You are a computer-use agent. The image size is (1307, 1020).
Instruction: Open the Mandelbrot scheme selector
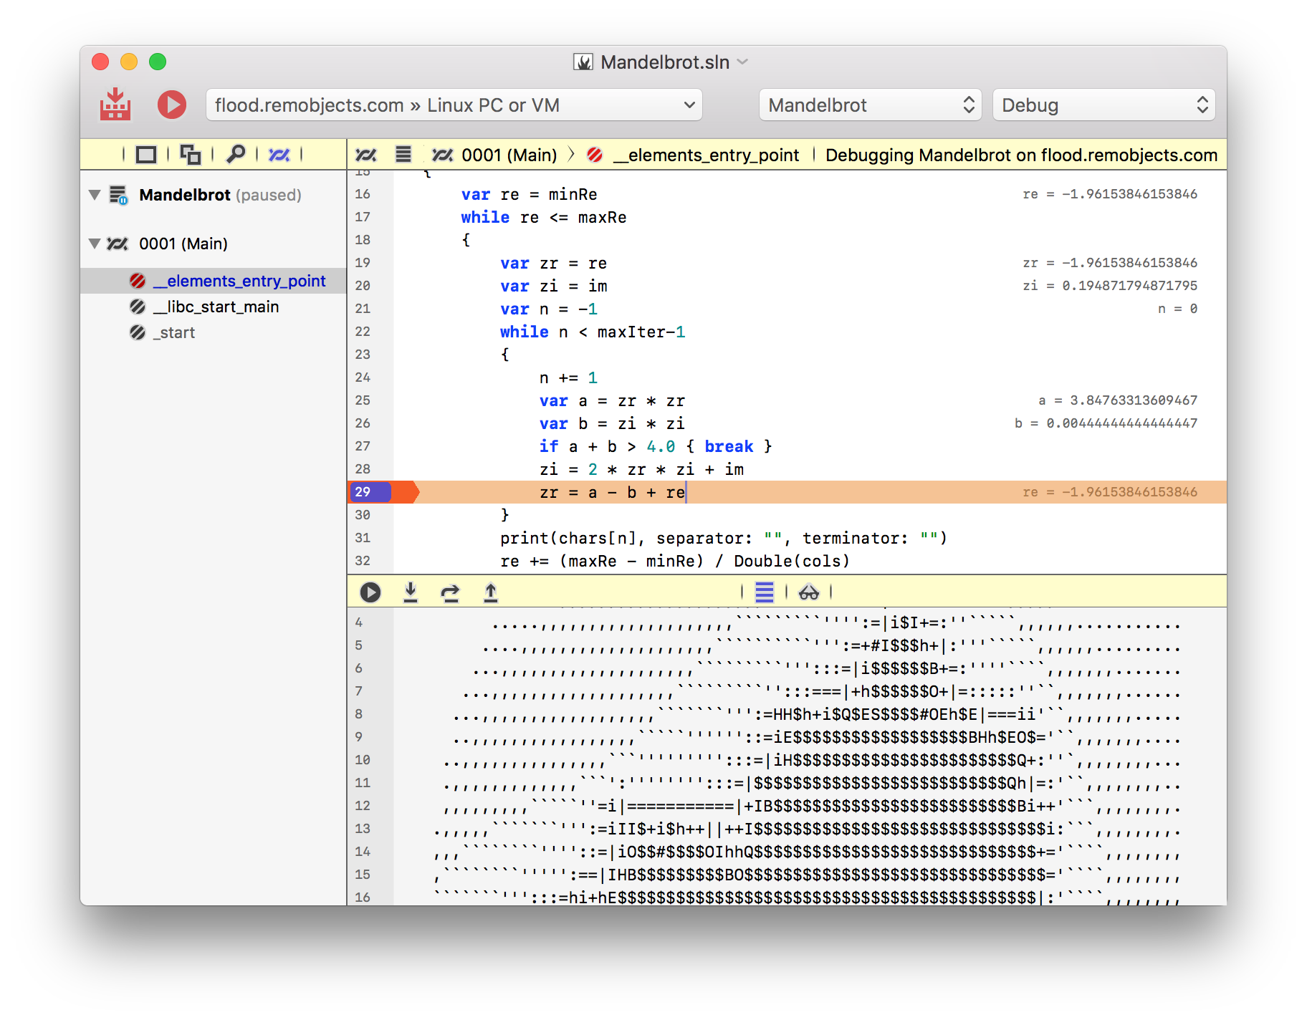tap(870, 105)
